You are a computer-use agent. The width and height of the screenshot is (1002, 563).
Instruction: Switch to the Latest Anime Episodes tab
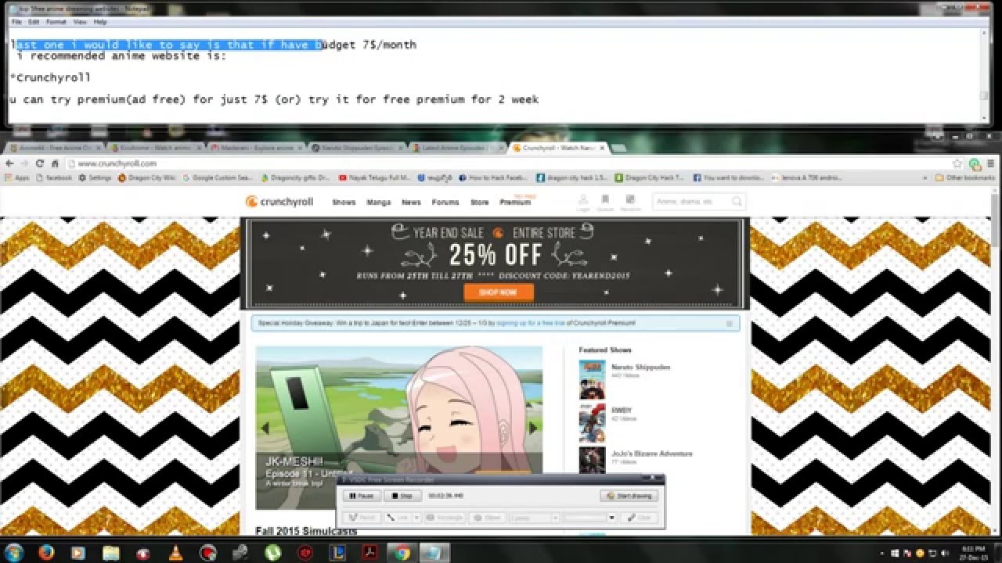(x=458, y=147)
